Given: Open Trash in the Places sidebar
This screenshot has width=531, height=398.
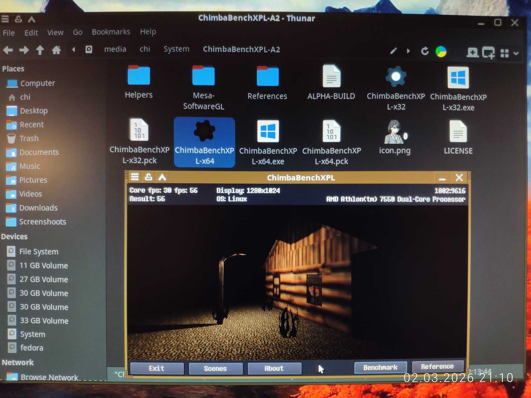Looking at the screenshot, I should pyautogui.click(x=23, y=138).
